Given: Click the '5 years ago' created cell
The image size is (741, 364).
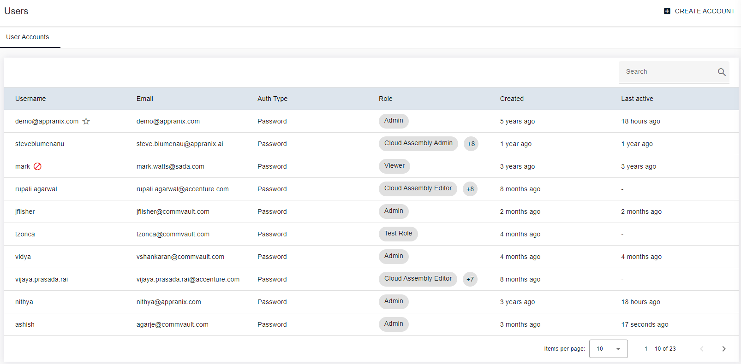Looking at the screenshot, I should [x=517, y=121].
